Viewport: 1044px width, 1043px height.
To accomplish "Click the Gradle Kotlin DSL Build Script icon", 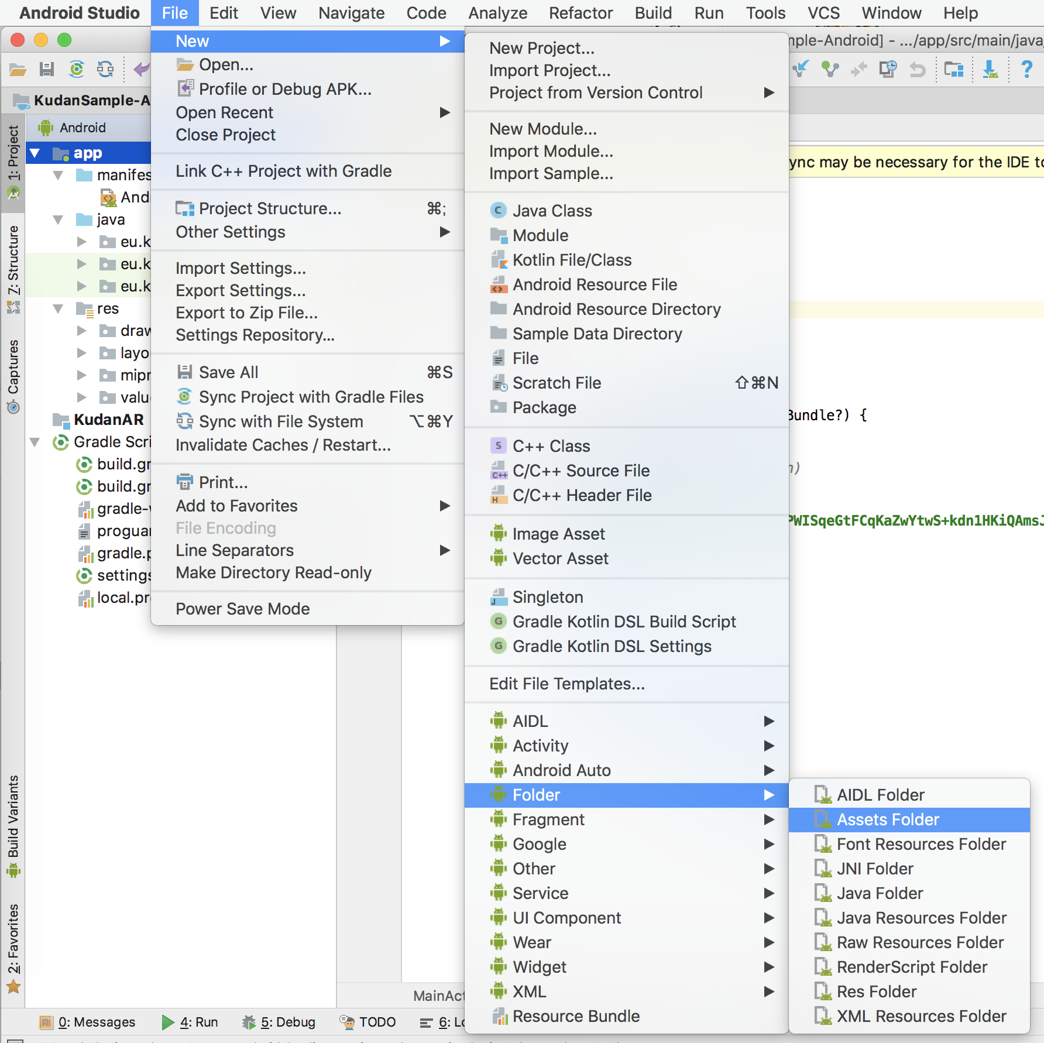I will pos(498,622).
